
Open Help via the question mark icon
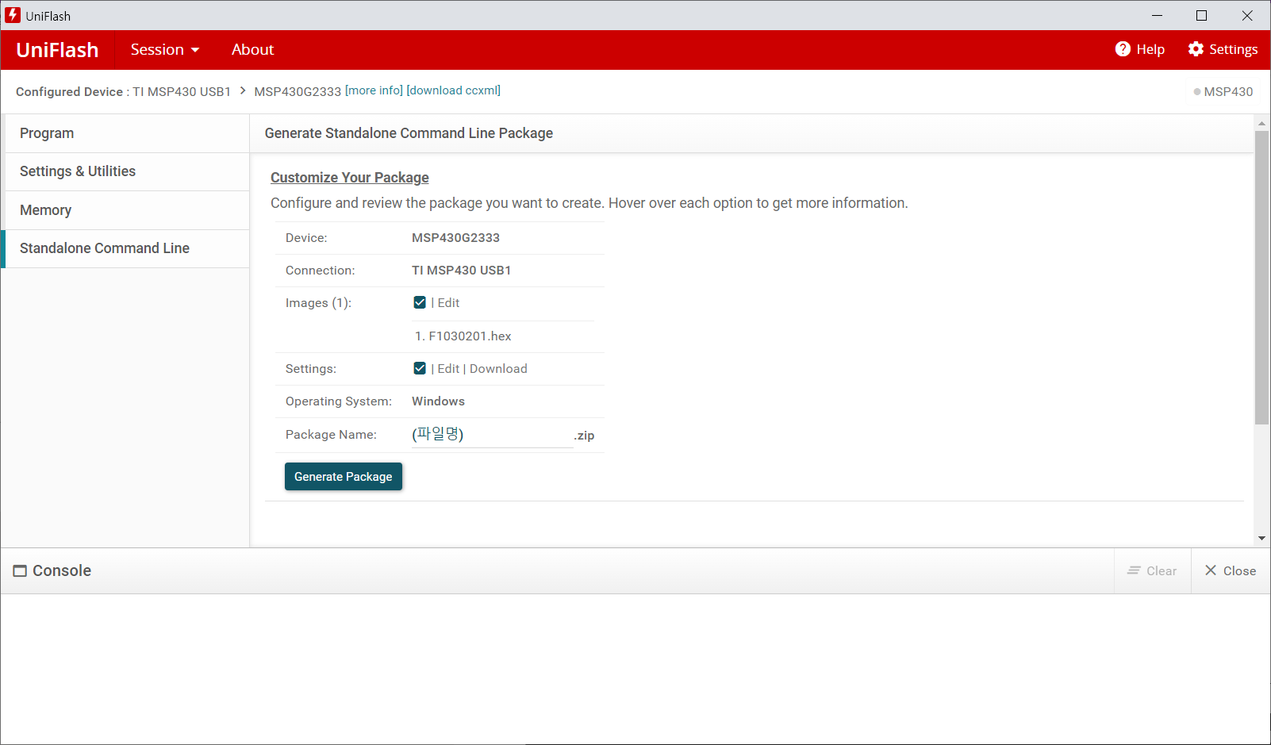point(1123,49)
